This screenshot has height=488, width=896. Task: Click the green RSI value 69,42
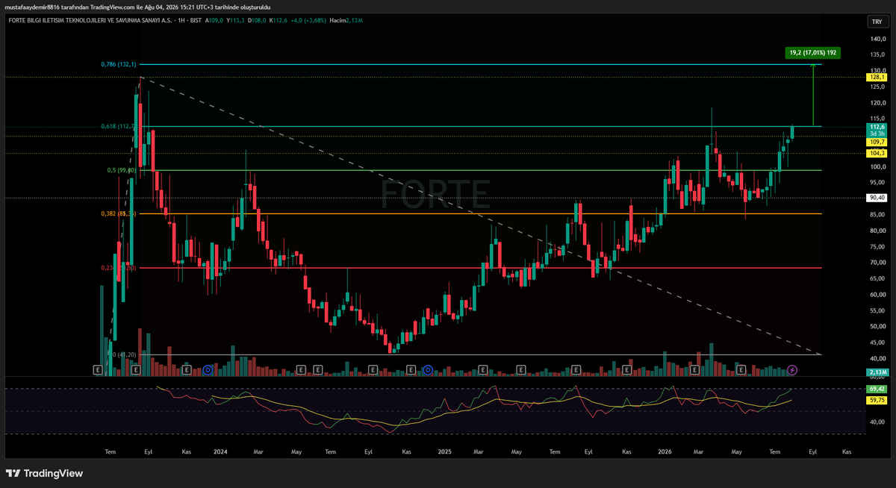coord(877,389)
